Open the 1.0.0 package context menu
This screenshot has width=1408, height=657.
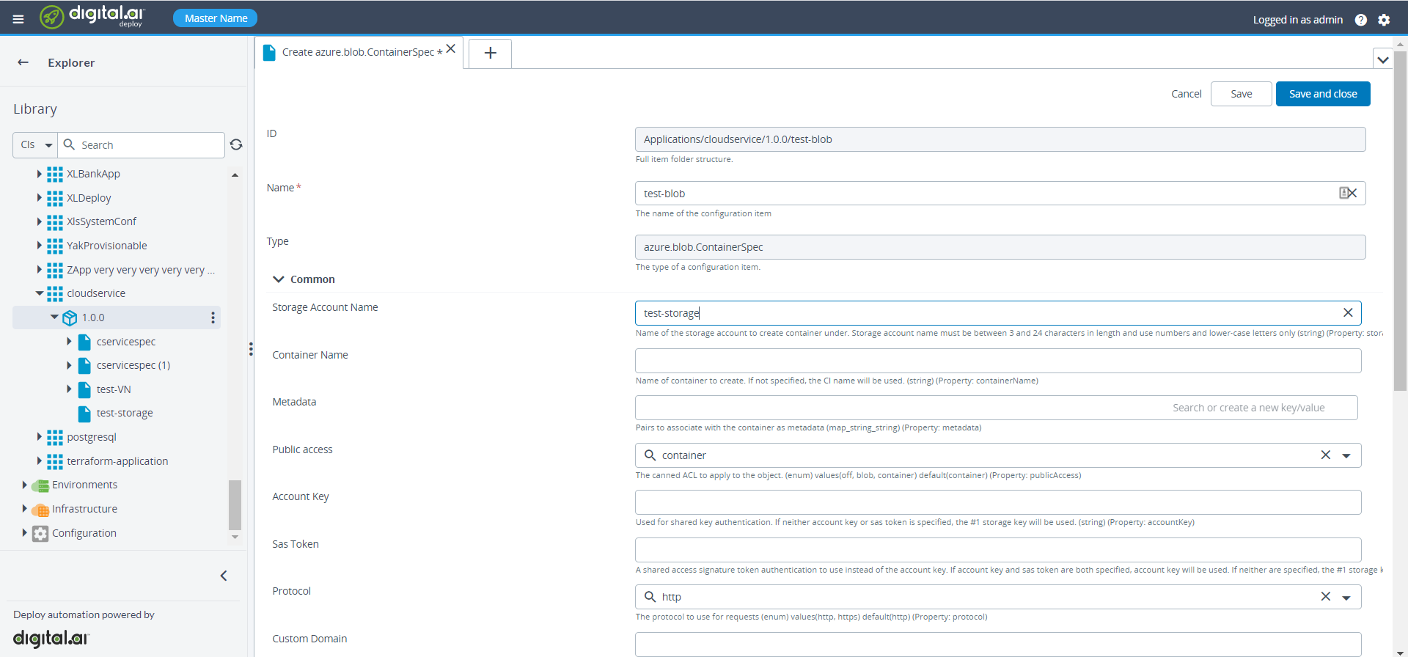tap(213, 318)
